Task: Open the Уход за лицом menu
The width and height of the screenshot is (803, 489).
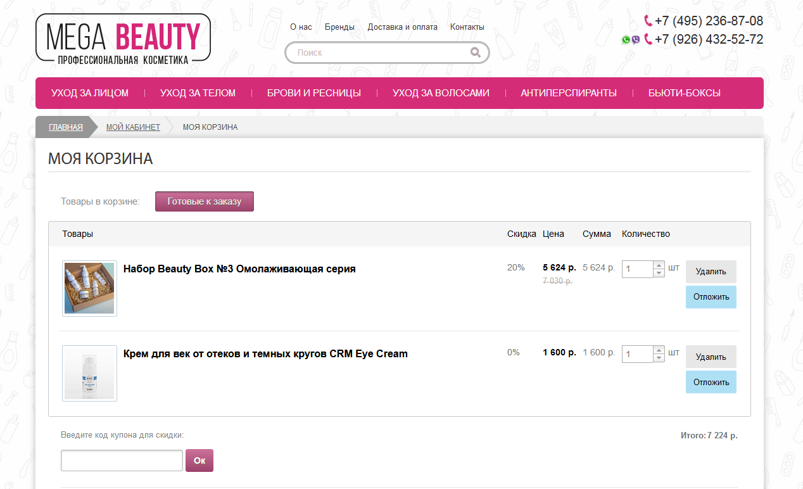Action: click(90, 93)
